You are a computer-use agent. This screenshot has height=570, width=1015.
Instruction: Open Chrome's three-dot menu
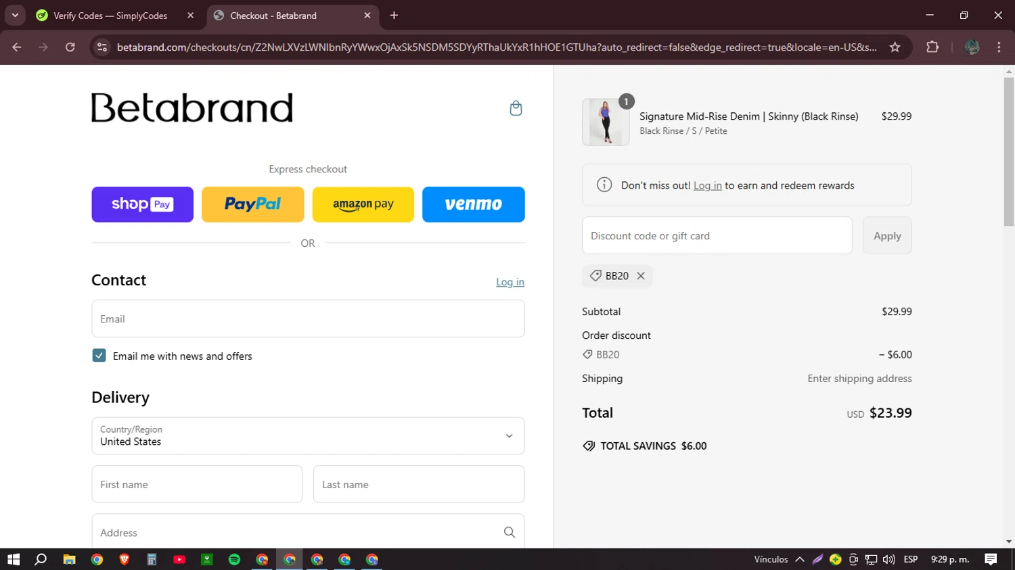[999, 47]
